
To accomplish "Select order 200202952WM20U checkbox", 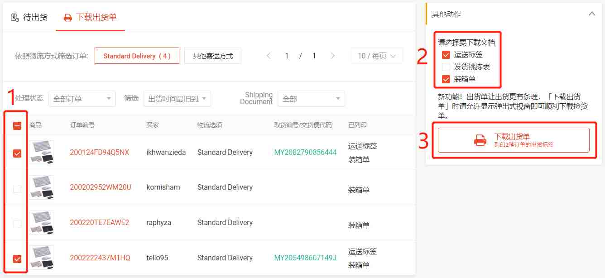I will click(x=17, y=189).
